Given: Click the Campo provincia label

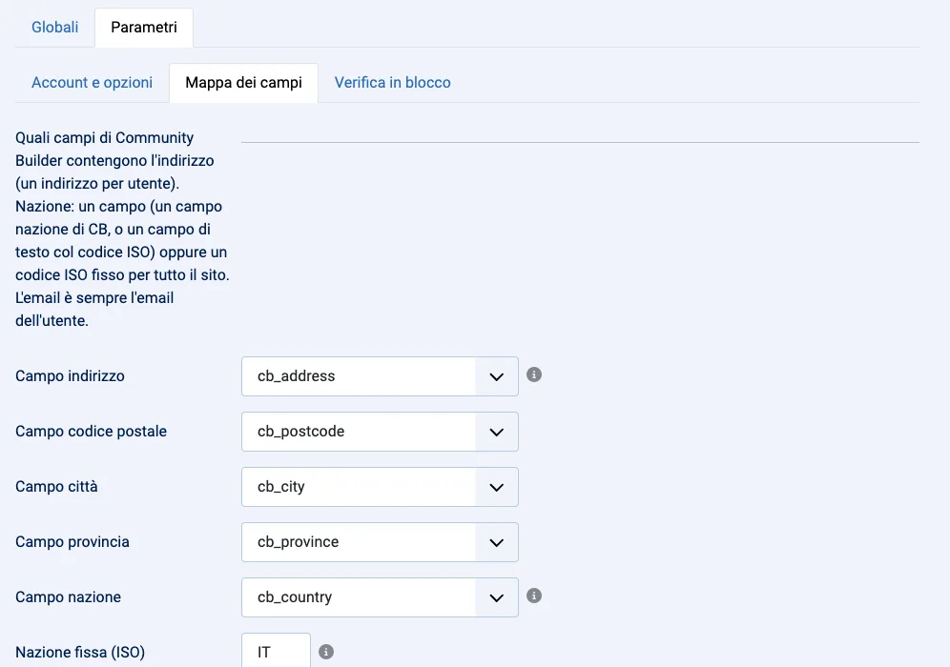Looking at the screenshot, I should tap(72, 542).
